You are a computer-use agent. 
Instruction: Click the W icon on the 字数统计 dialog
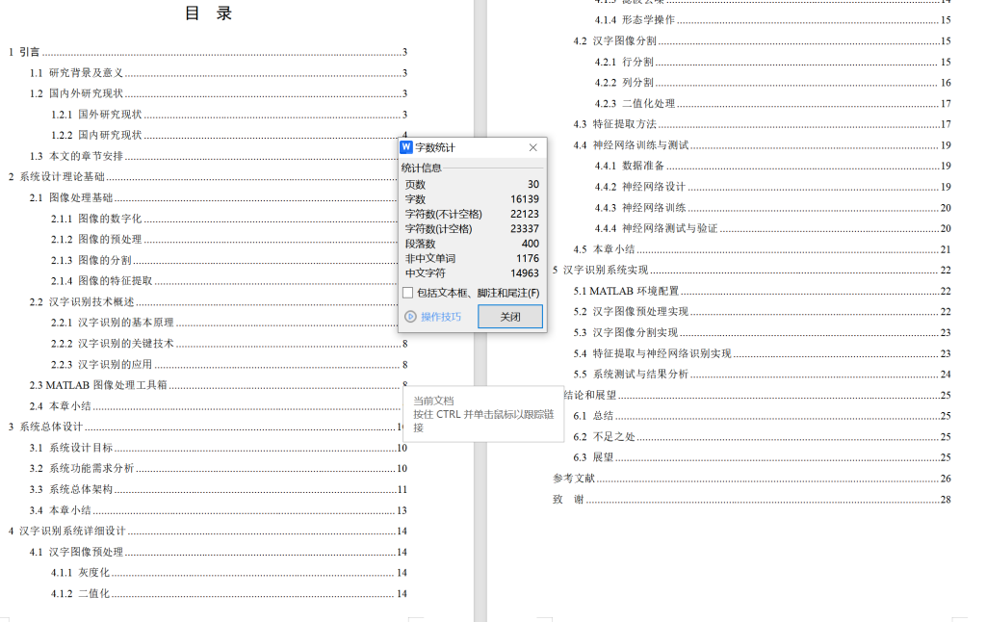(407, 146)
